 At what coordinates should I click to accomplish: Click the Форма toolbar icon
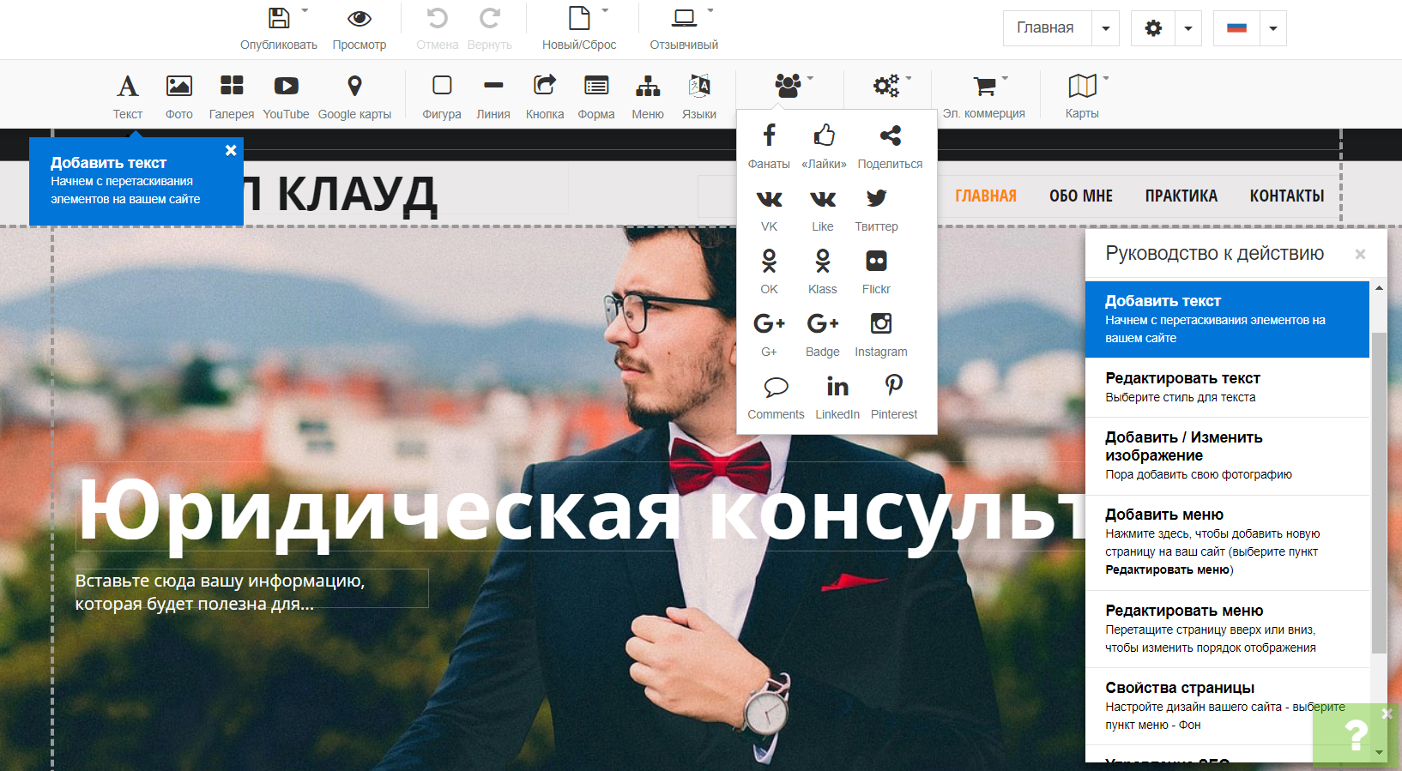point(595,96)
